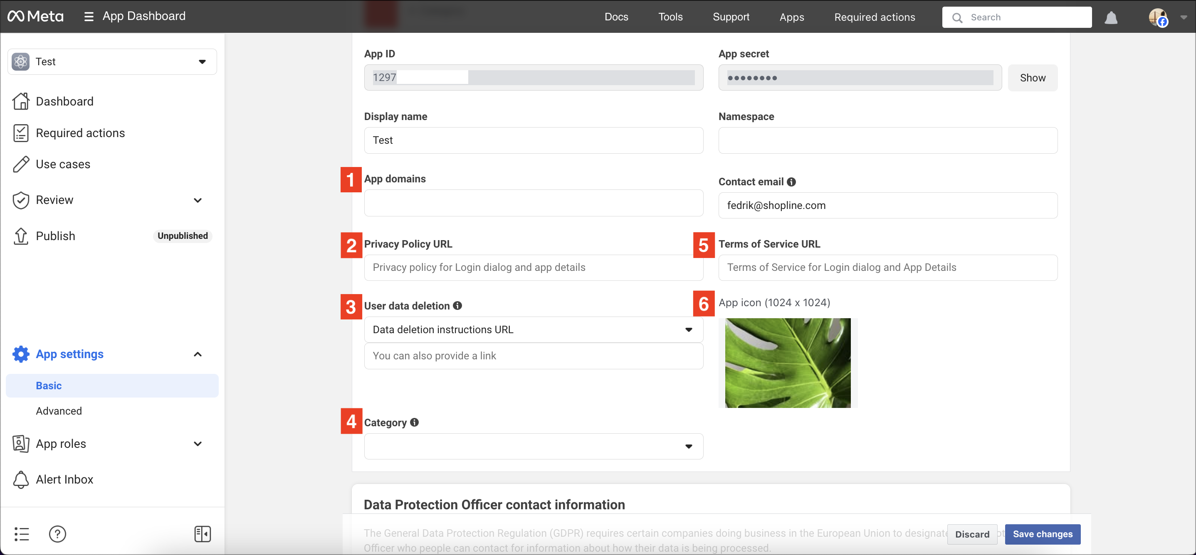Image resolution: width=1196 pixels, height=555 pixels.
Task: Click the app icon leaf thumbnail
Action: [788, 363]
